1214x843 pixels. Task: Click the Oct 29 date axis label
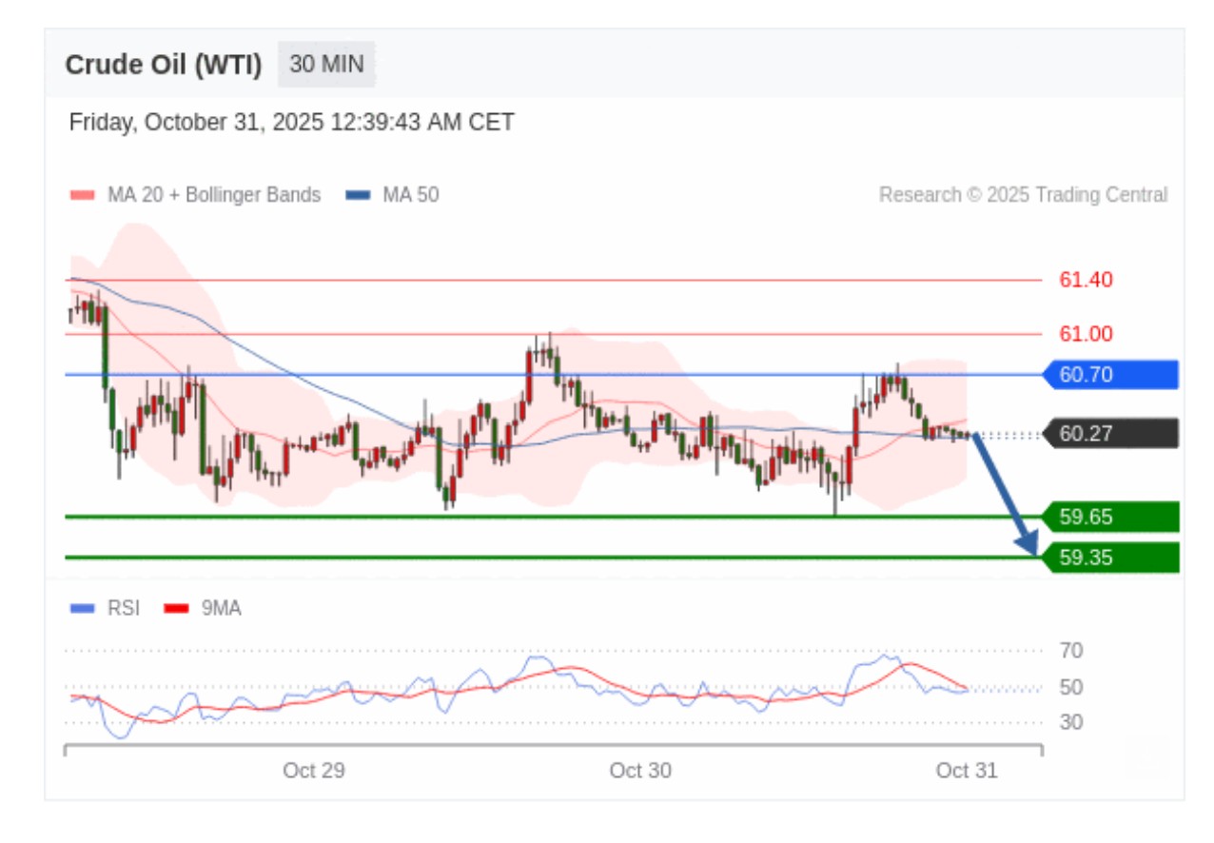(x=313, y=771)
